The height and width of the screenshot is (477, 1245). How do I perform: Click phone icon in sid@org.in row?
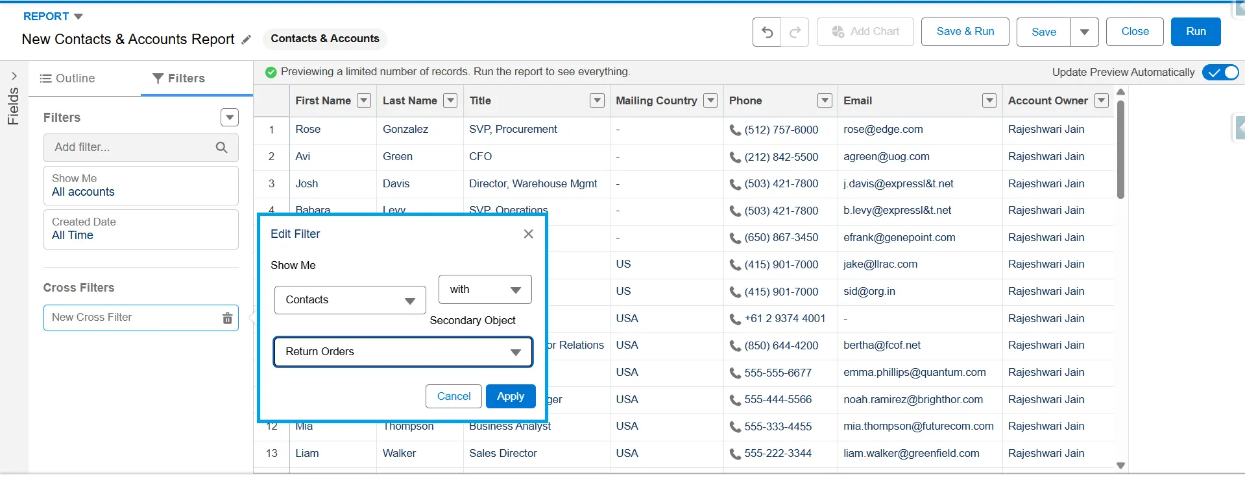[x=735, y=292]
